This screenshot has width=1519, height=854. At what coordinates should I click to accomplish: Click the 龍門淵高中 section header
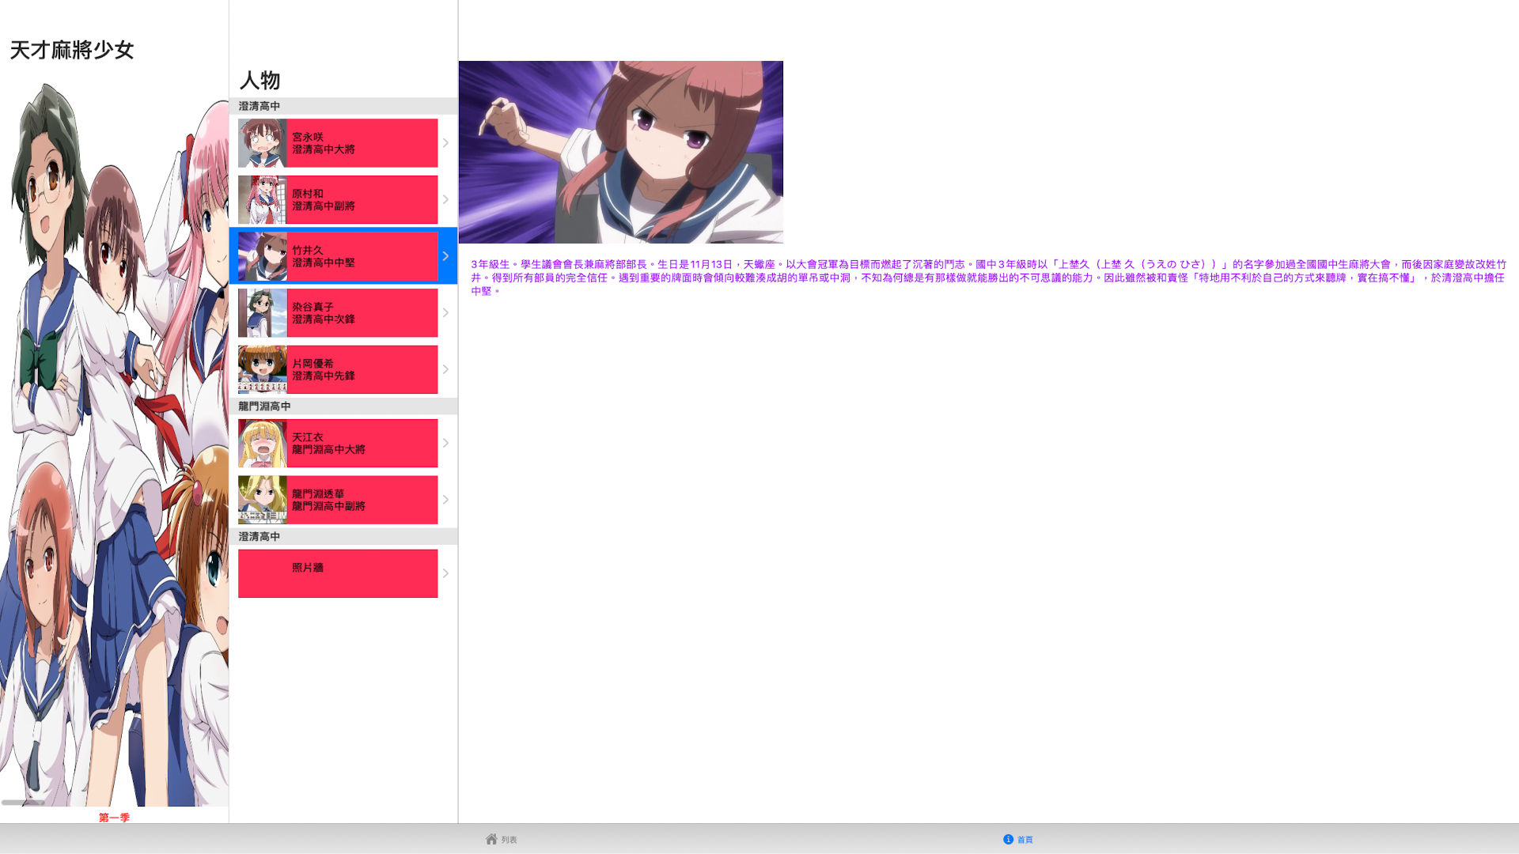pos(343,406)
